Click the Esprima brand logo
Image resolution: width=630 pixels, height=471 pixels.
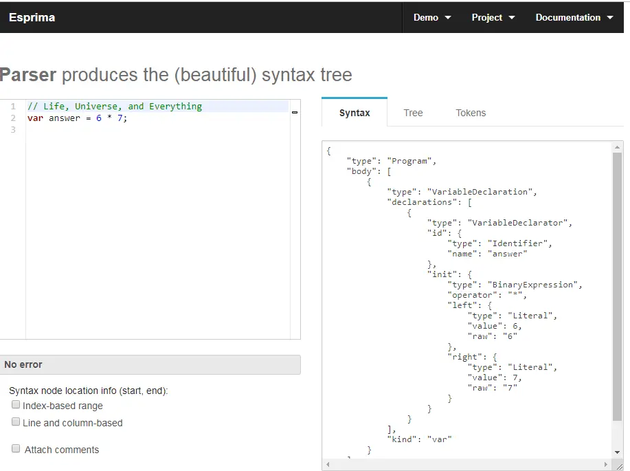(x=32, y=18)
